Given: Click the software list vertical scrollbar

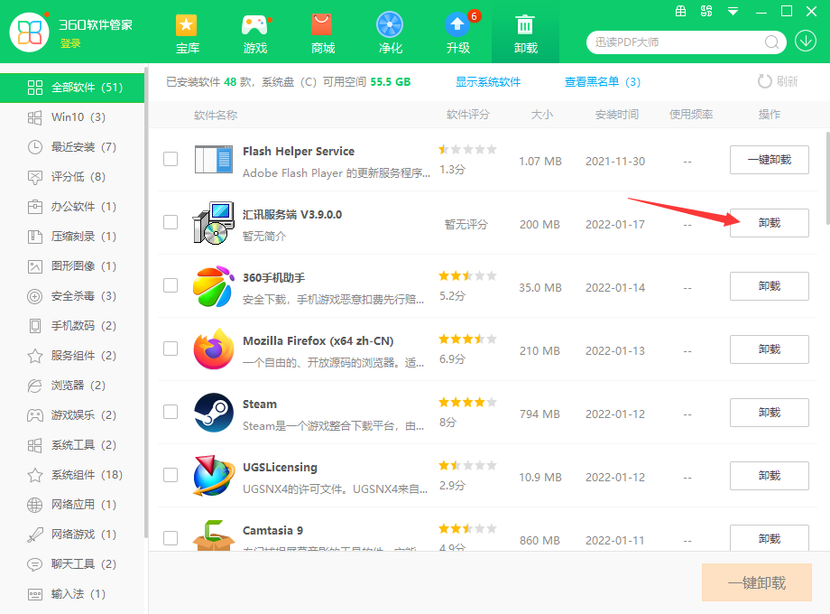Looking at the screenshot, I should coord(827,178).
